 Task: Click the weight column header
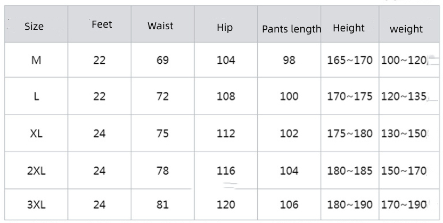pyautogui.click(x=406, y=29)
